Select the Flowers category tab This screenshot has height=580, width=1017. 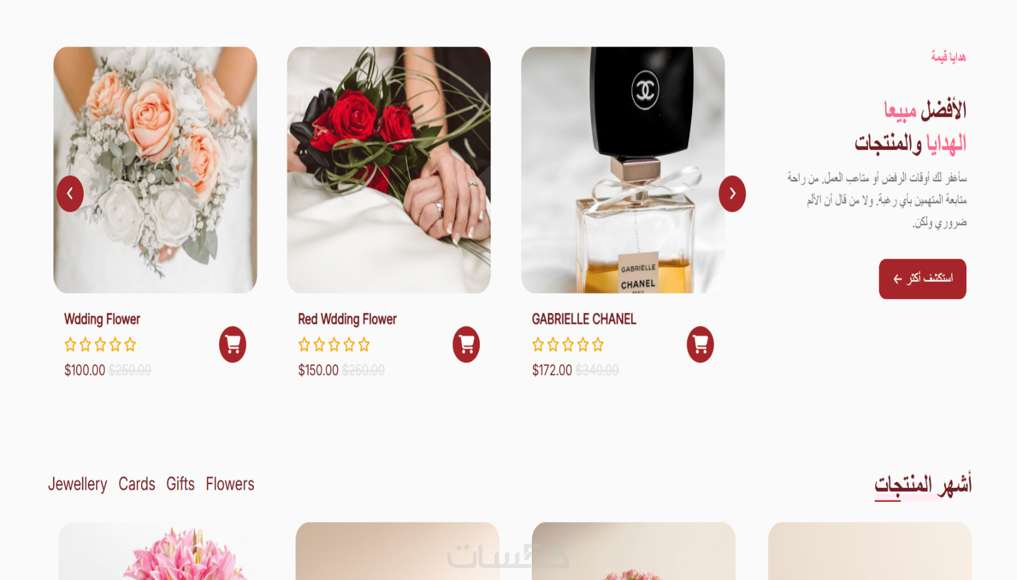point(230,484)
